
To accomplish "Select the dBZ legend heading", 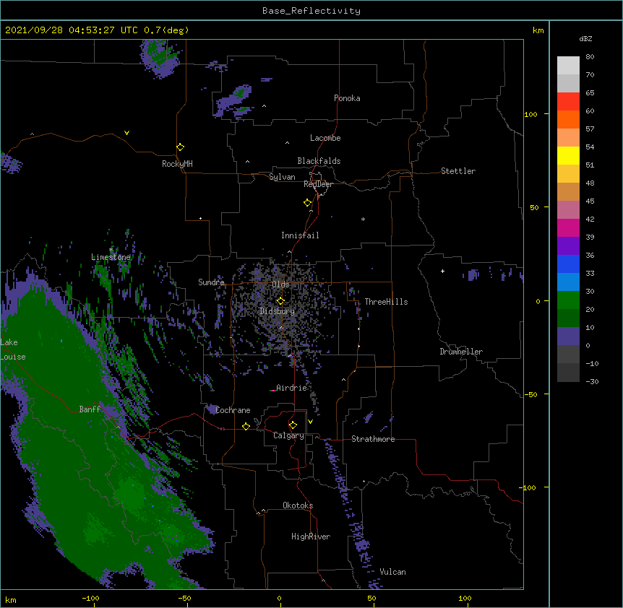I will point(585,39).
